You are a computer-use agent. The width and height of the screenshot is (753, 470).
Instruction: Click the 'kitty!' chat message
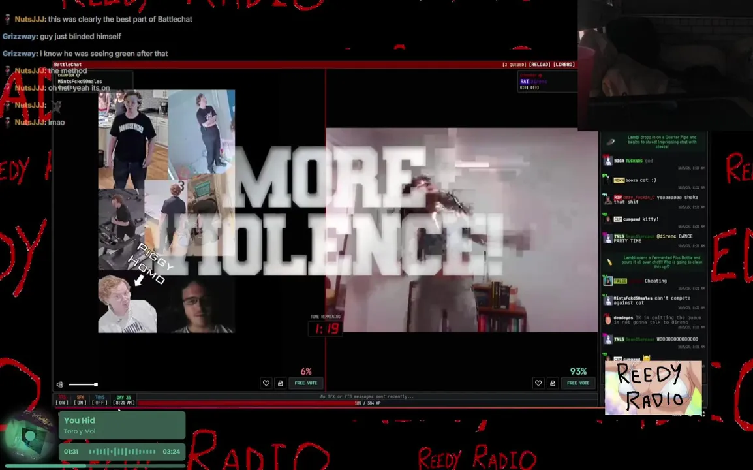(651, 219)
